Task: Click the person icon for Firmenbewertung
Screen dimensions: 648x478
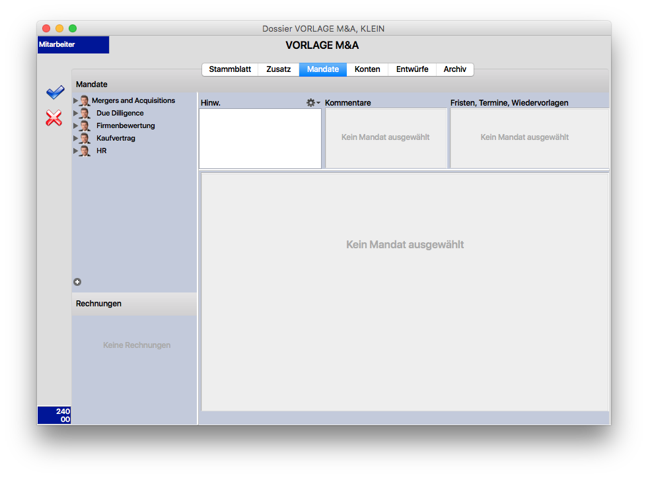Action: [x=85, y=125]
